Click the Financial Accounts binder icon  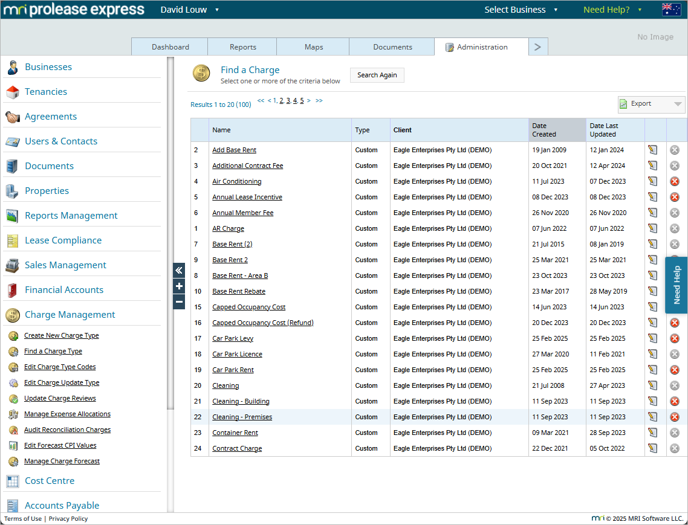tap(12, 291)
